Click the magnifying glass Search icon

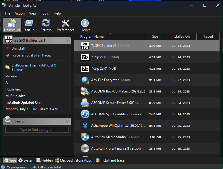click(9, 120)
